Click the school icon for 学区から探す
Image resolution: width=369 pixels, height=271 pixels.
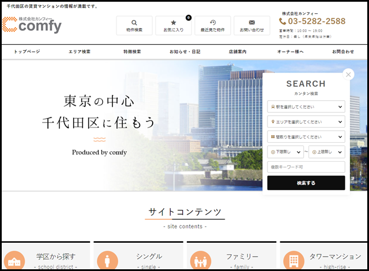(x=14, y=261)
